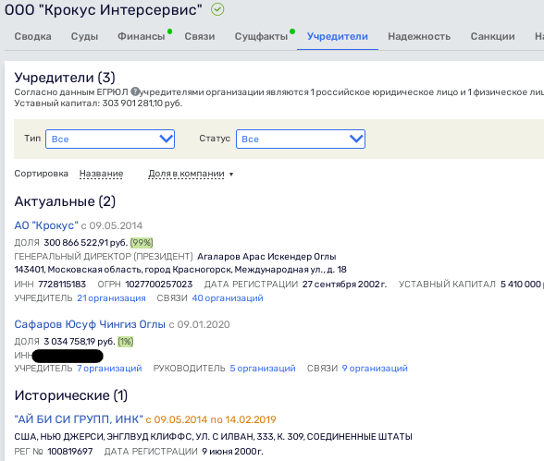Switch to the Финансы tab
544x461 pixels.
coord(142,36)
